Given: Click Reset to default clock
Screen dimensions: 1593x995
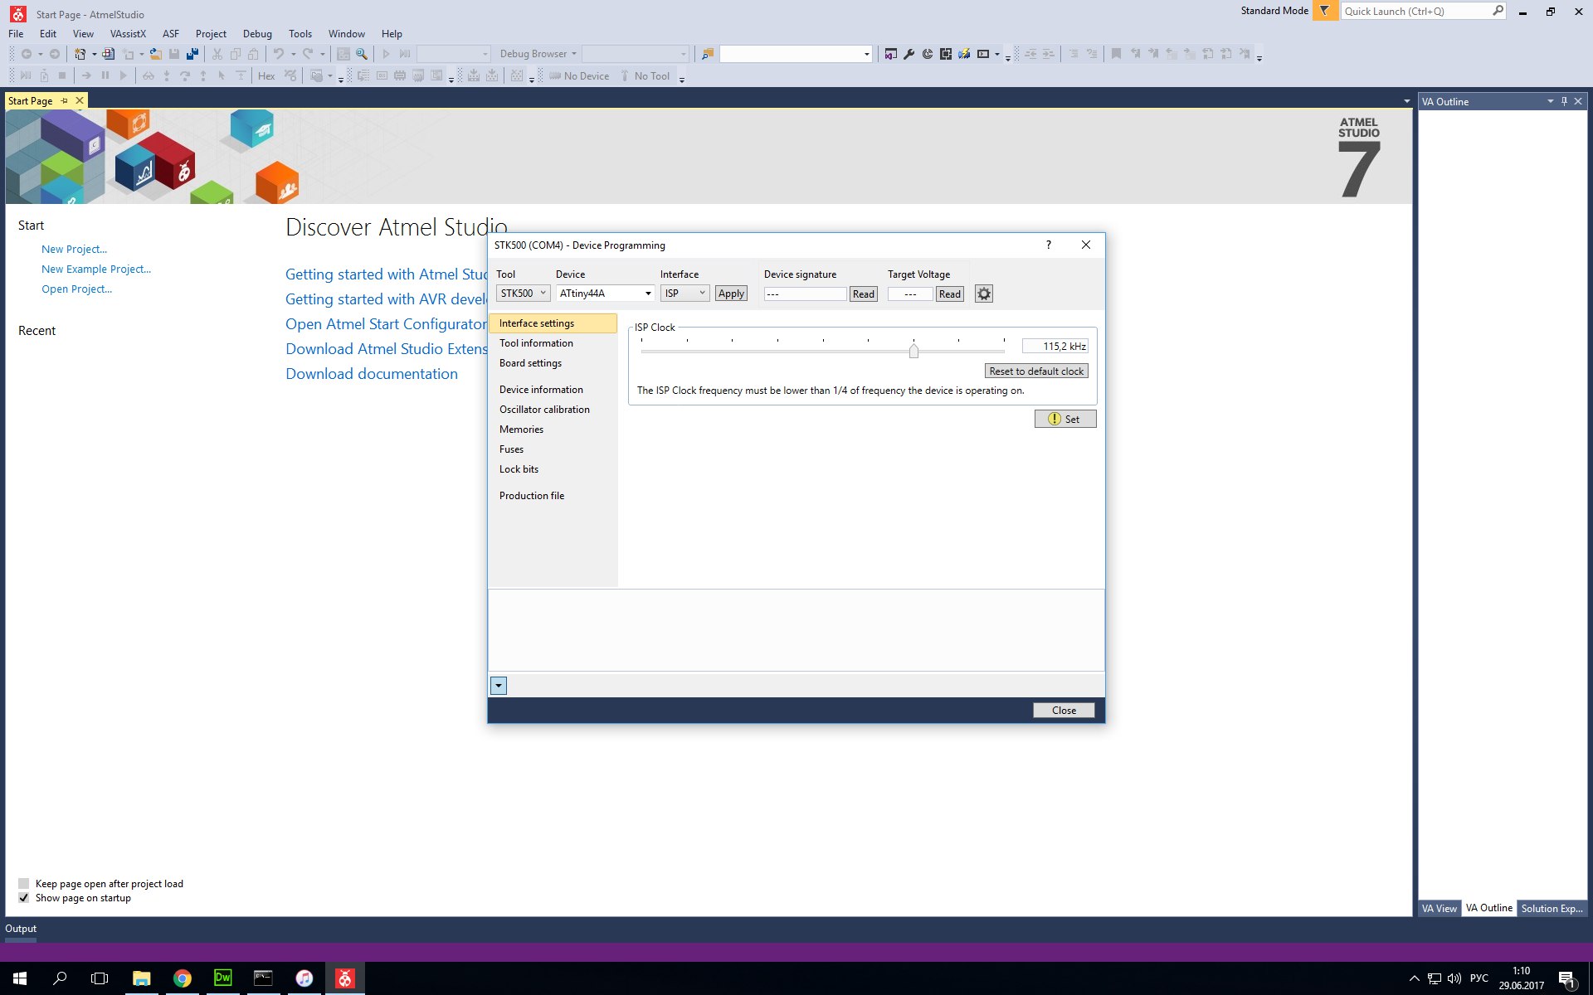Looking at the screenshot, I should (1036, 371).
